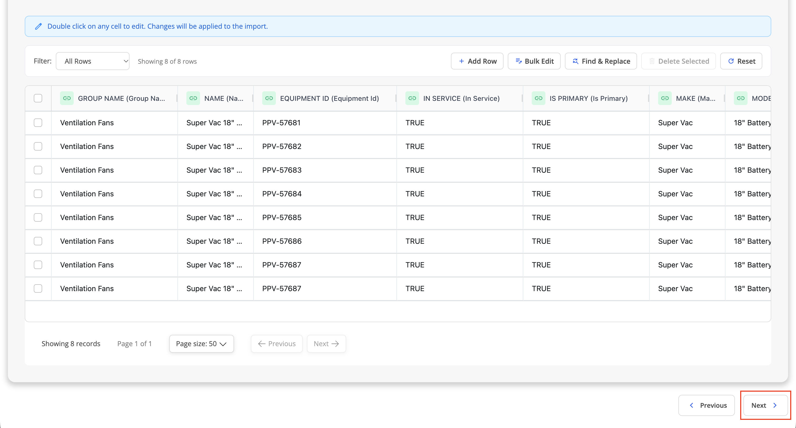Select the checkbox for row PPV-57685
This screenshot has height=428, width=796.
pos(38,218)
